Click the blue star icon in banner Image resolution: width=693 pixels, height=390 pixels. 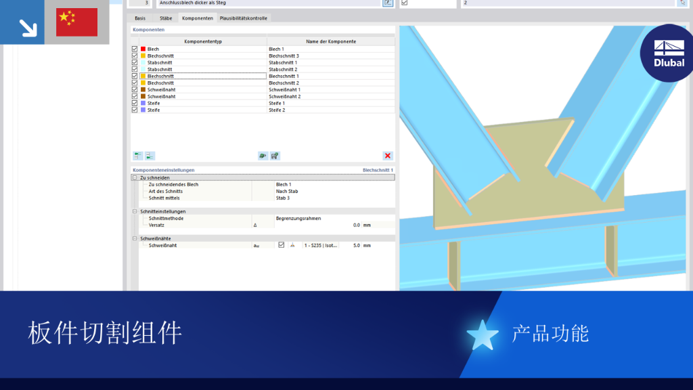pyautogui.click(x=482, y=334)
